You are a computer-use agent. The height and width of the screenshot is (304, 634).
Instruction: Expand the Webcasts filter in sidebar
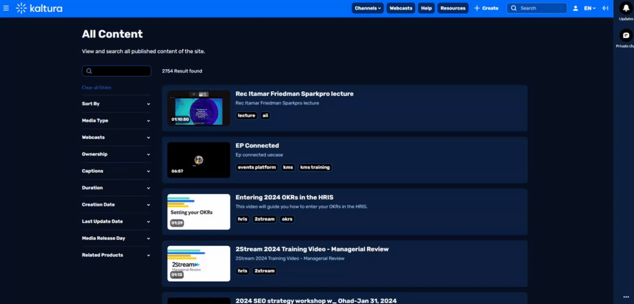[116, 137]
